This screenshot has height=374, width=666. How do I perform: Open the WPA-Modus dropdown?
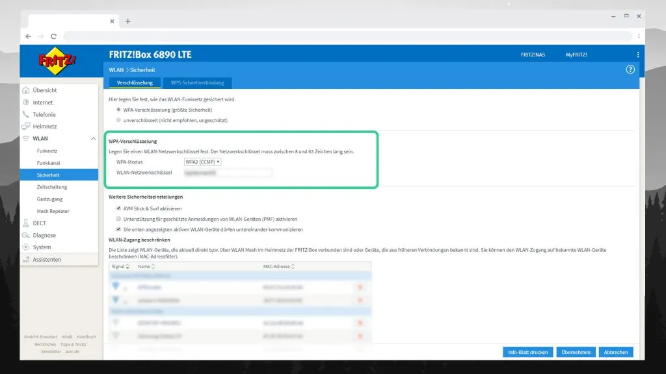[203, 162]
